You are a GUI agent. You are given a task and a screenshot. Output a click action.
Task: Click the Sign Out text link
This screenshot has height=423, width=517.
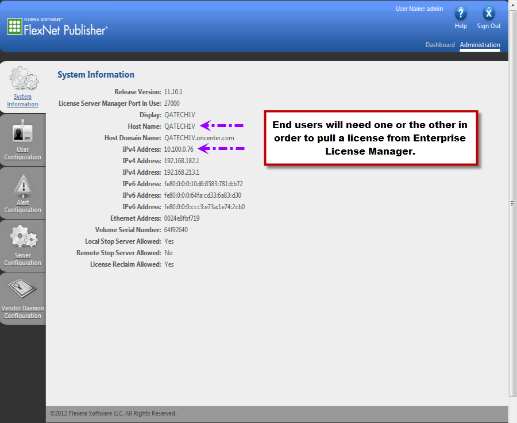click(489, 26)
